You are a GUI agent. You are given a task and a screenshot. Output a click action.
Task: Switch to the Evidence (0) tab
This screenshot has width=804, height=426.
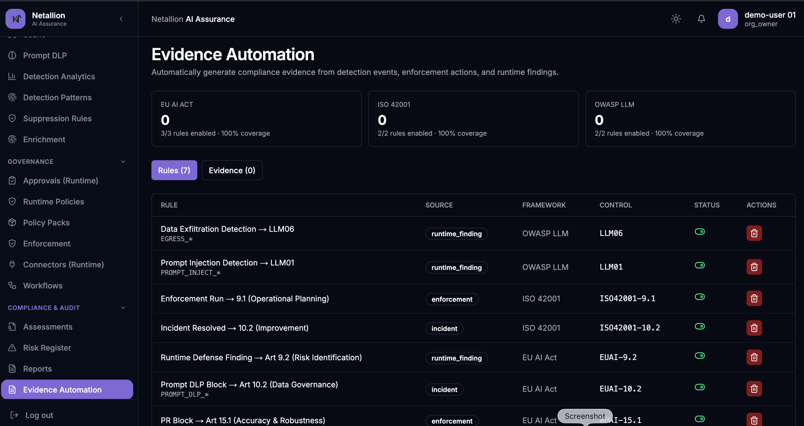(232, 170)
